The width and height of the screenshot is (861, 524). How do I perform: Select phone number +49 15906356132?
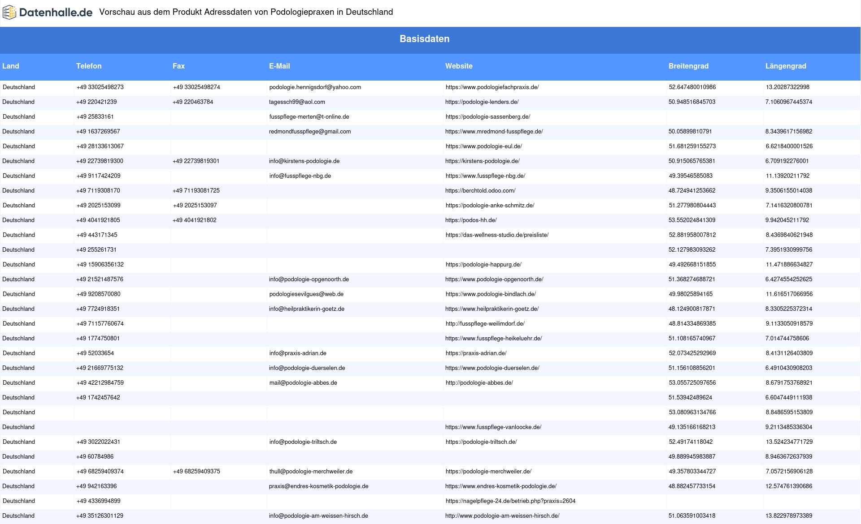coord(100,265)
